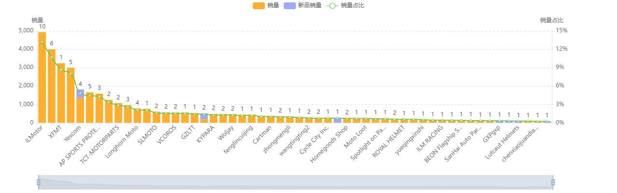
Task: Click the SLMOTO axis label
Action: [x=147, y=136]
